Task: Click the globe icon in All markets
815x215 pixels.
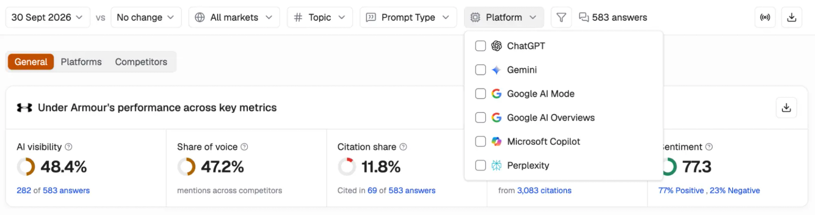Action: 200,17
